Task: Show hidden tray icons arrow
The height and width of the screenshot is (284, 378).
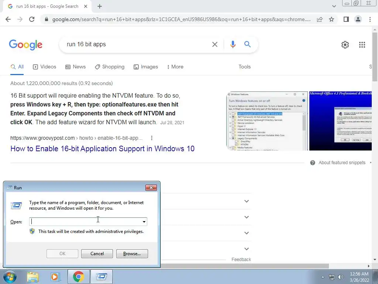Action: [323, 277]
